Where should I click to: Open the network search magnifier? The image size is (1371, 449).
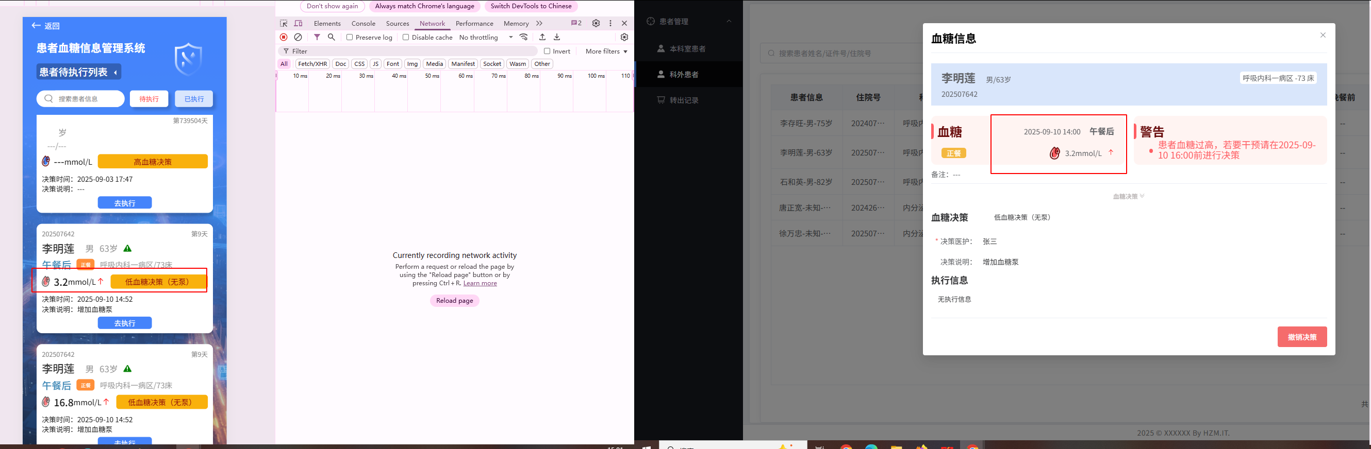click(x=331, y=37)
